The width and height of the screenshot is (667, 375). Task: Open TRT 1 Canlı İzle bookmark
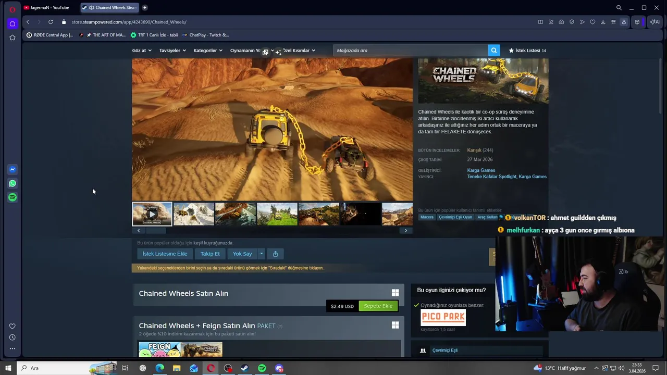154,35
